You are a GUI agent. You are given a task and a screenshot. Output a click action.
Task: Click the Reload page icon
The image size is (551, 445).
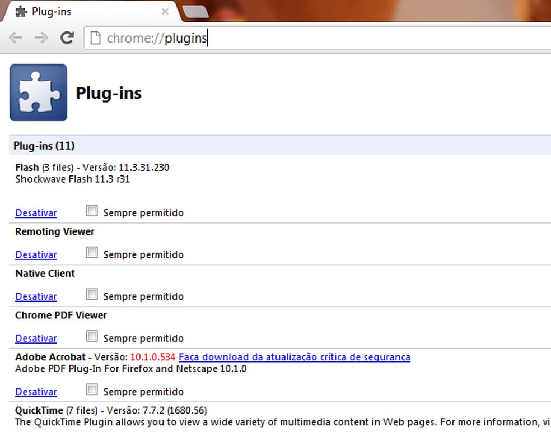(x=67, y=38)
